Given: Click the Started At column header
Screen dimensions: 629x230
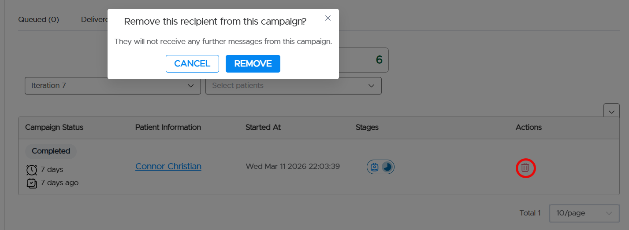Looking at the screenshot, I should click(263, 127).
